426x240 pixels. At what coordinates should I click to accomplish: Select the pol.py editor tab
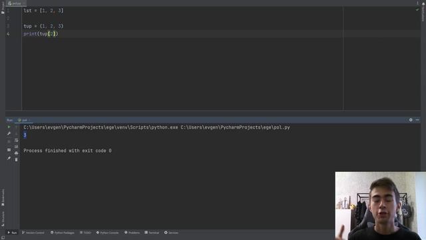coord(15,3)
